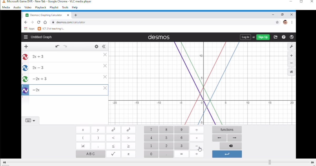Image resolution: width=316 pixels, height=166 pixels.
Task: Click the Sign Up button
Action: click(x=263, y=37)
